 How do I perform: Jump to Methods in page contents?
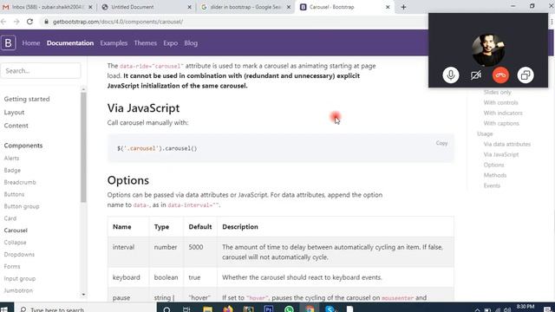tap(495, 175)
